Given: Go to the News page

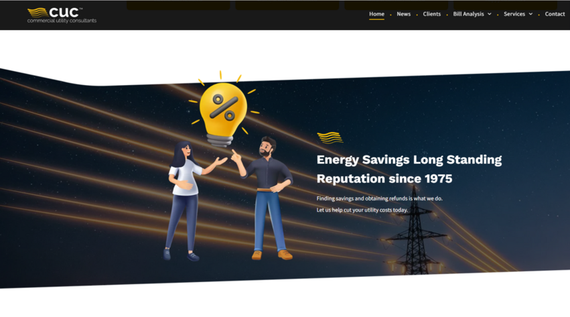Looking at the screenshot, I should click(x=403, y=14).
